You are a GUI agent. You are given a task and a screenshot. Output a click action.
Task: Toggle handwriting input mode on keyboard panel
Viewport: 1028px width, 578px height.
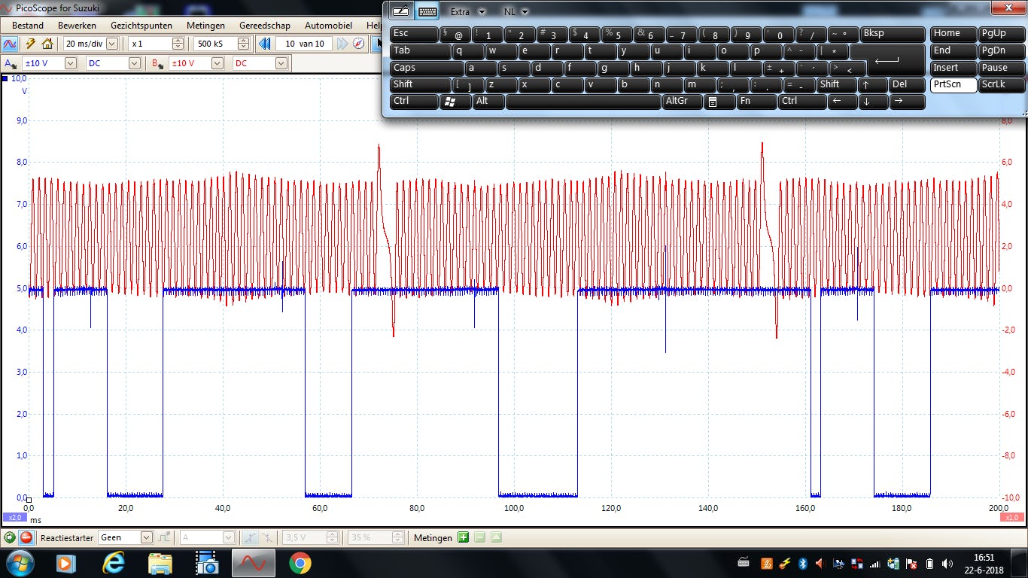pos(401,11)
